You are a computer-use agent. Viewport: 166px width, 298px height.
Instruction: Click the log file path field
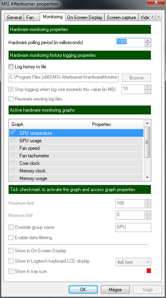(64, 77)
